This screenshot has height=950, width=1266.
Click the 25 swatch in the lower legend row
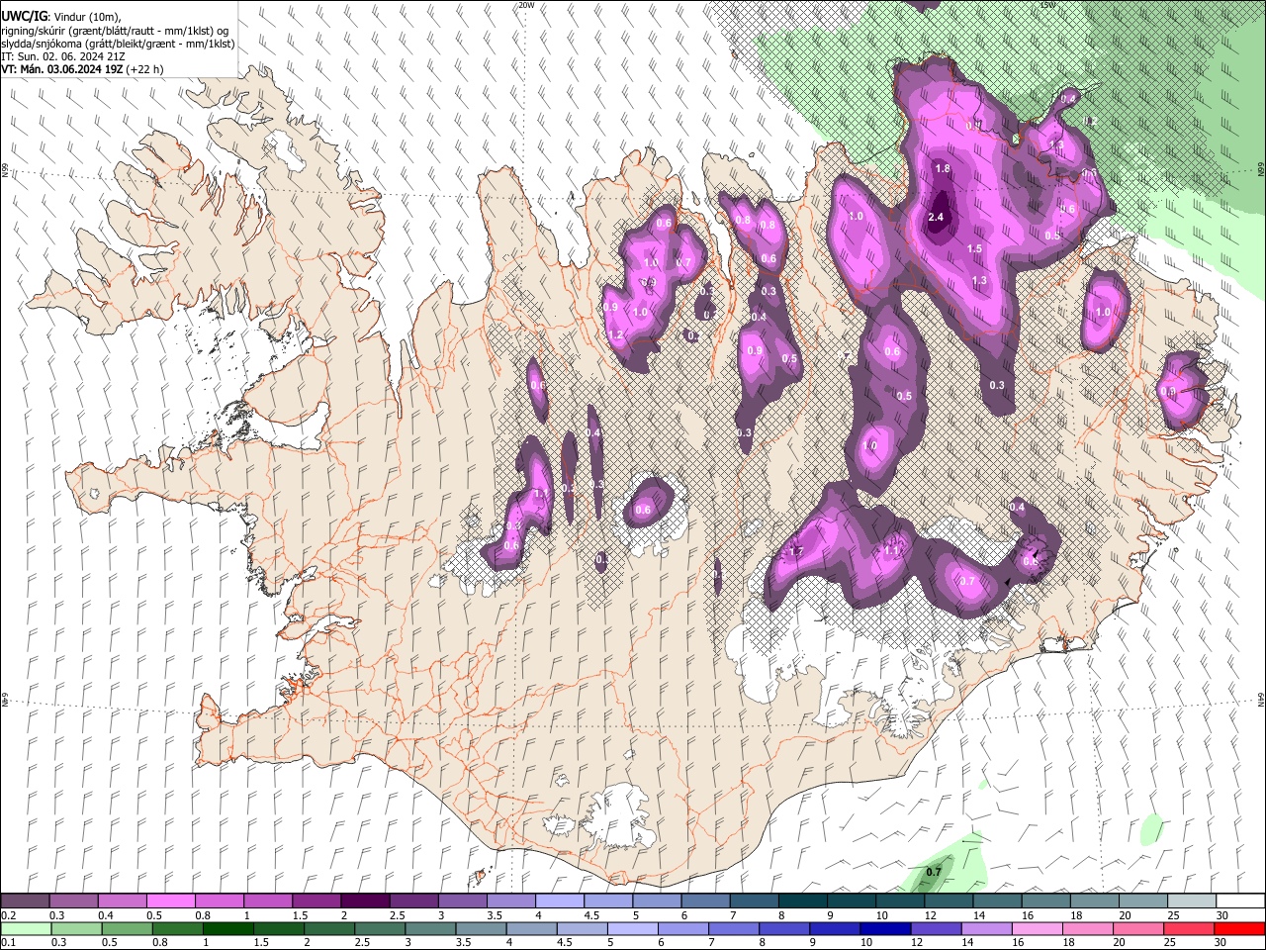(x=1189, y=928)
